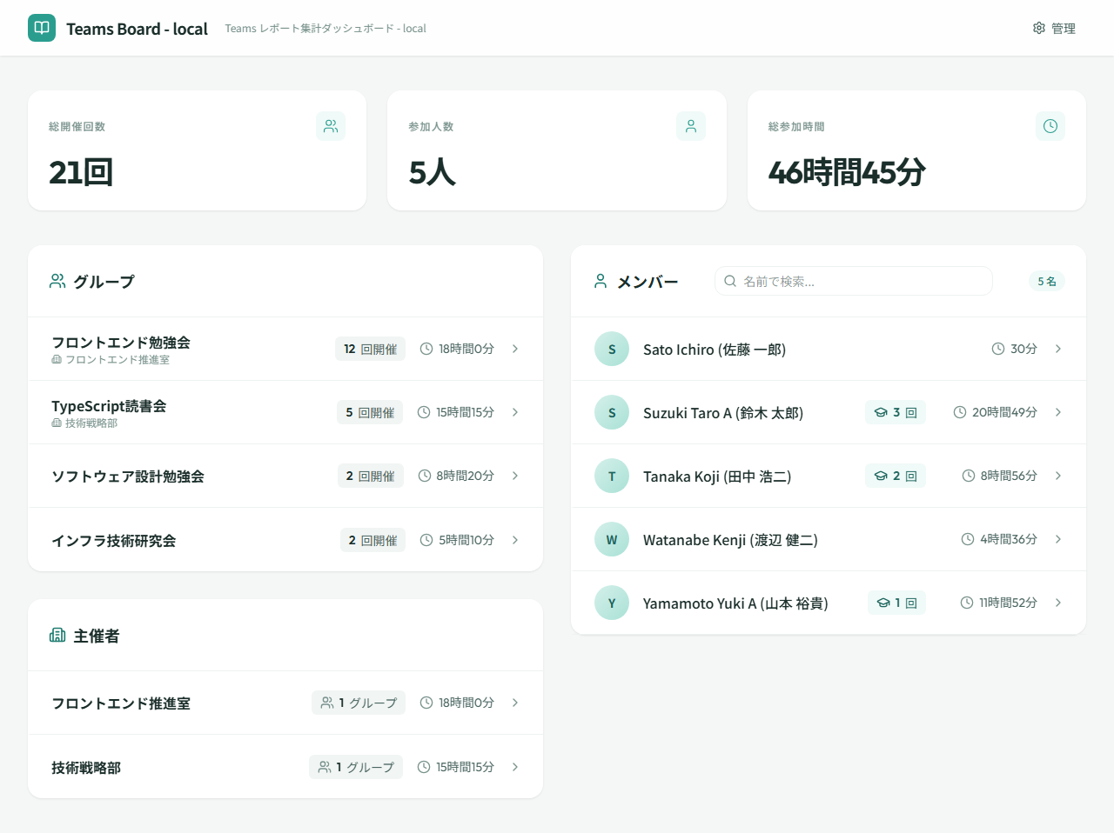Click the clock icon on 総参加時間 card
Screen dimensions: 1114x833
click(x=1050, y=126)
